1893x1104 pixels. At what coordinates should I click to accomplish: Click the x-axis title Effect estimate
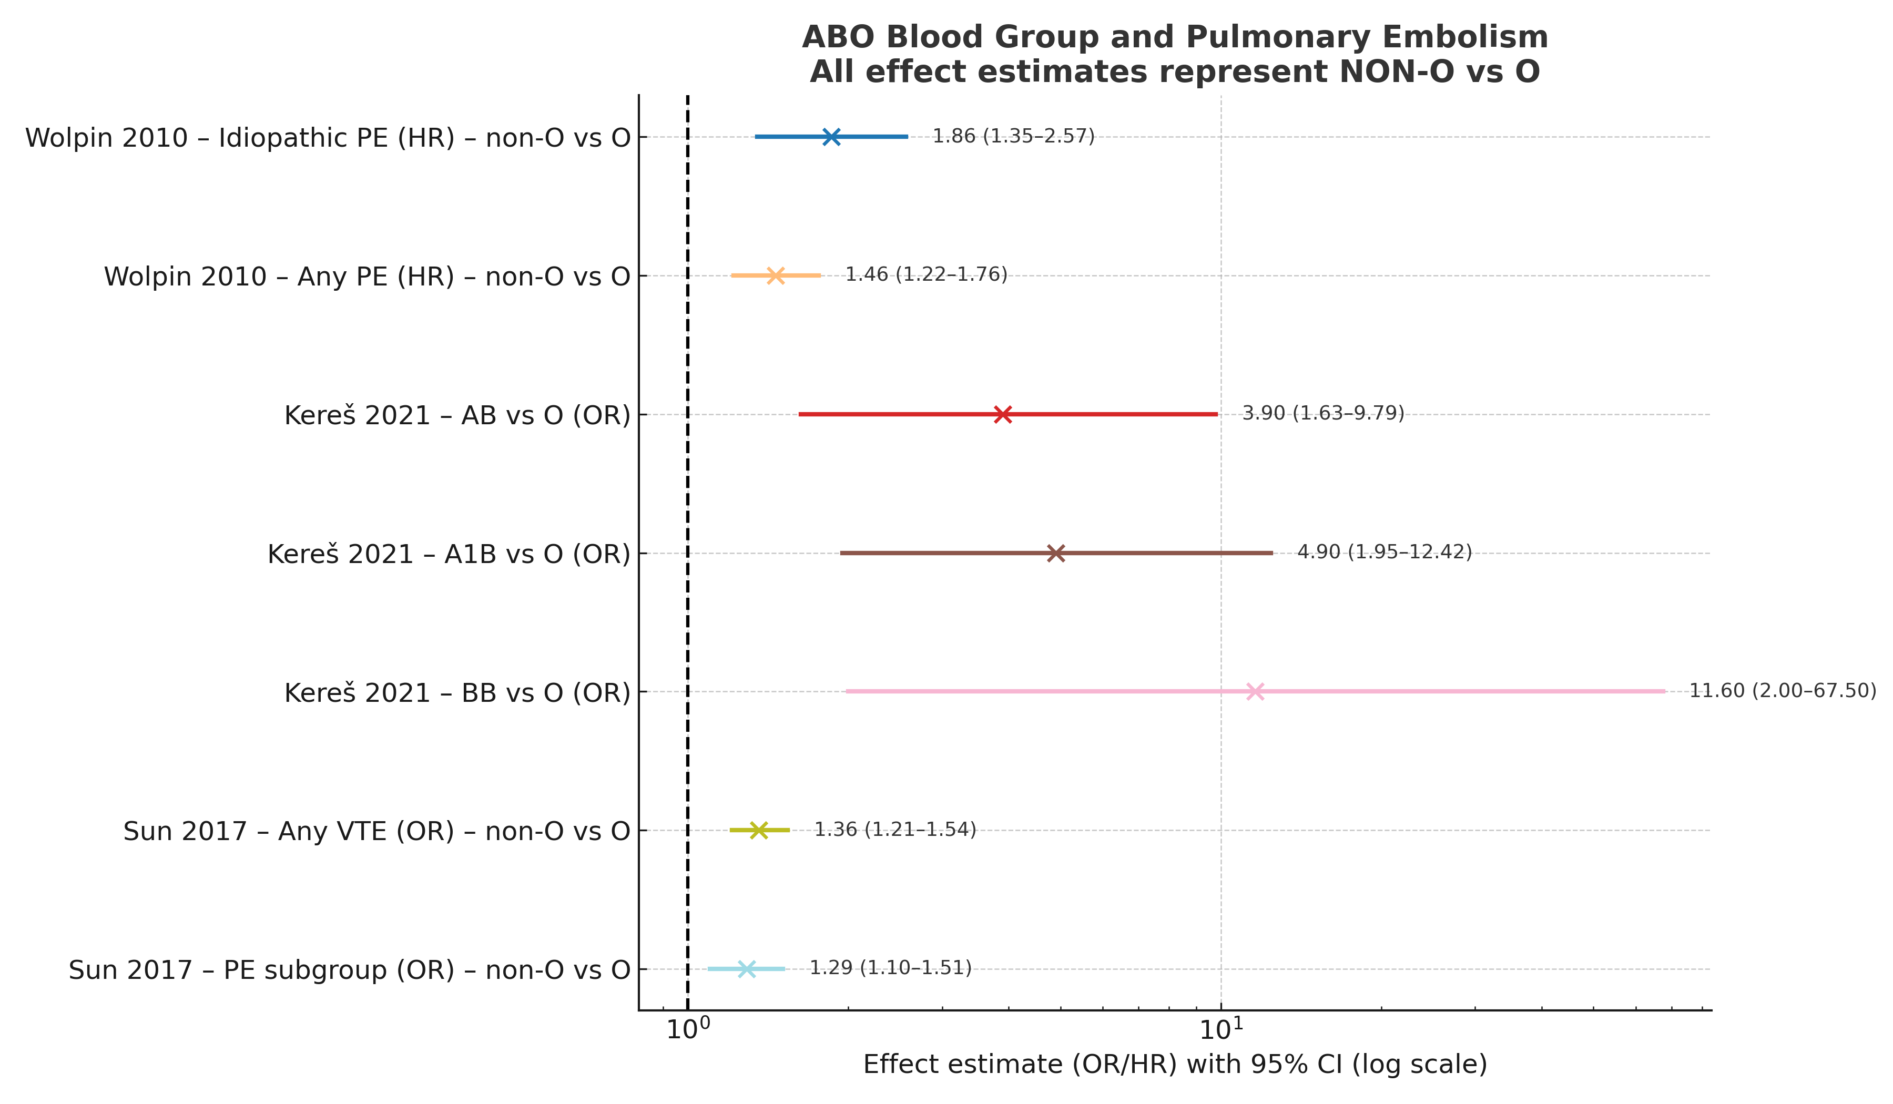[x=1175, y=1065]
